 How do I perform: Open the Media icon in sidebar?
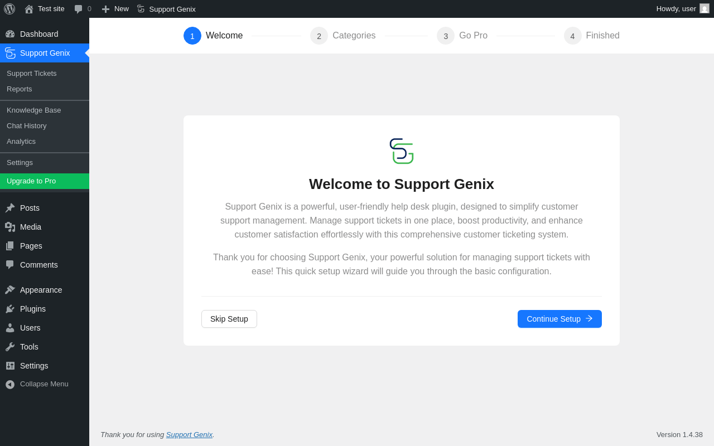pos(10,227)
